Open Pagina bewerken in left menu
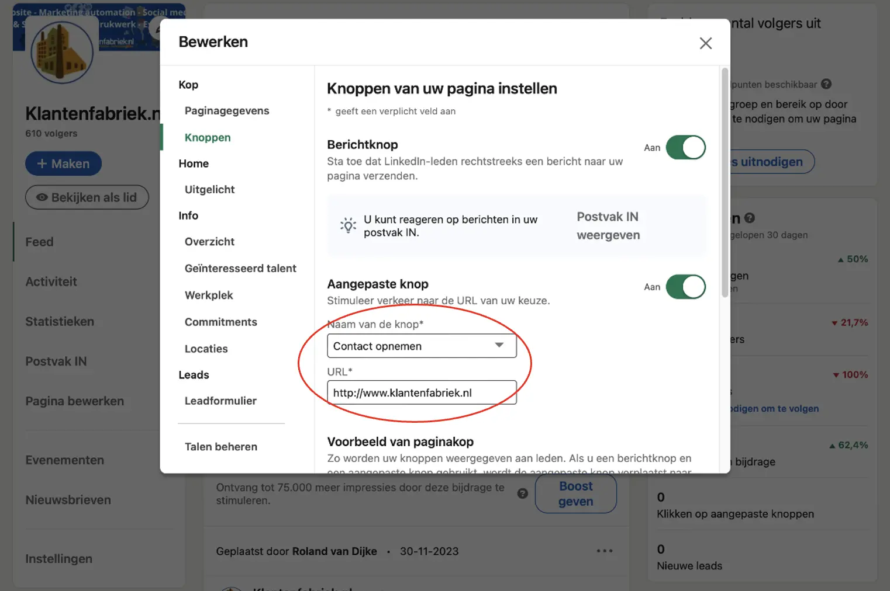This screenshot has width=890, height=591. click(x=75, y=401)
